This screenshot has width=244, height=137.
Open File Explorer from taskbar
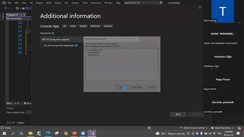(30, 134)
